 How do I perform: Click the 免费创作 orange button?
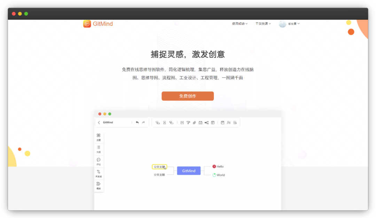point(188,96)
